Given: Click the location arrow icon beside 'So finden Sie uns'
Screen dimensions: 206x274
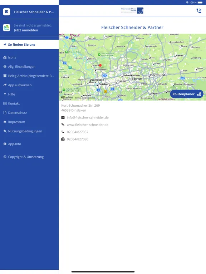Looking at the screenshot, I should [x=5, y=45].
